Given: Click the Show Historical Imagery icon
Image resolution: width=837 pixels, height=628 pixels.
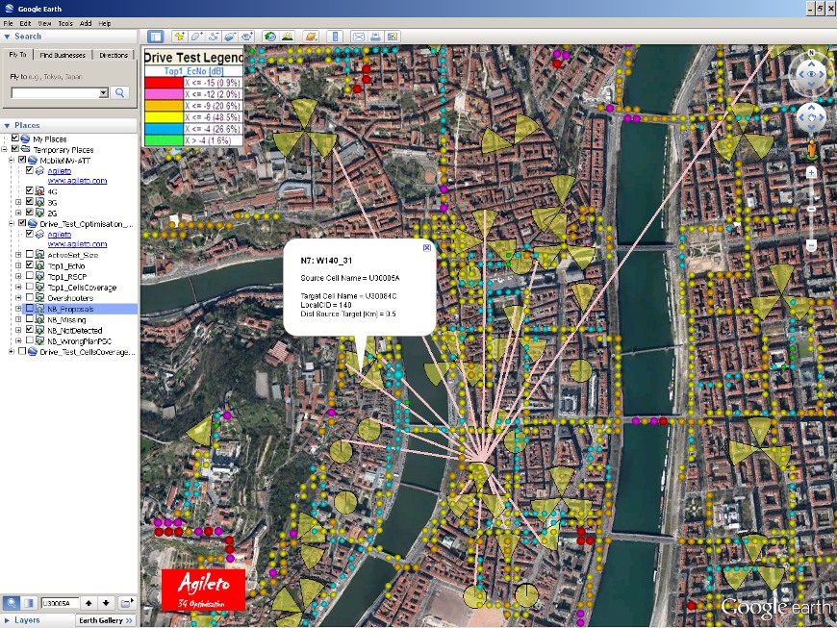Looking at the screenshot, I should [x=270, y=37].
